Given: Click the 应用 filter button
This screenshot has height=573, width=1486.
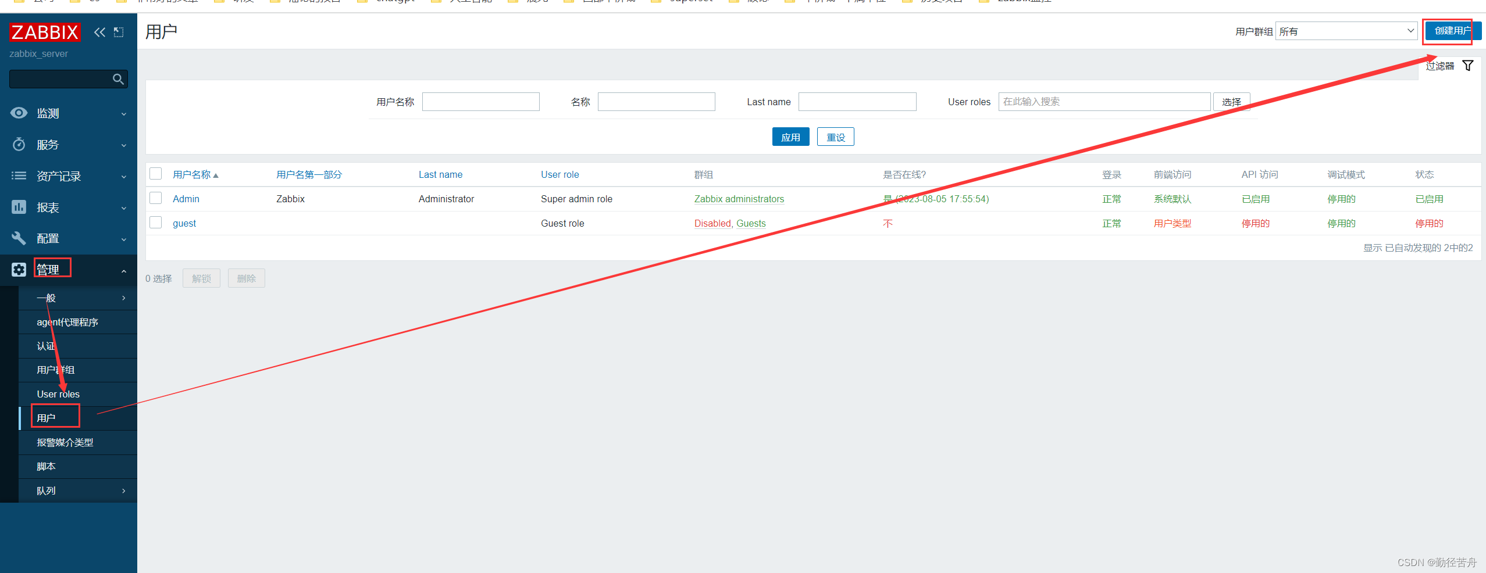Looking at the screenshot, I should (x=790, y=137).
